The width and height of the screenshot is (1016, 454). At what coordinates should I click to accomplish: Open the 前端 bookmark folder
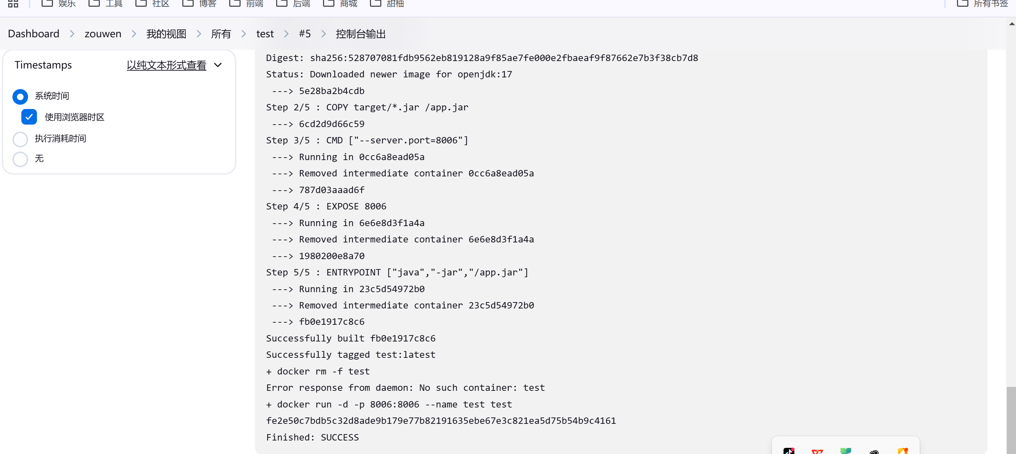click(x=246, y=4)
